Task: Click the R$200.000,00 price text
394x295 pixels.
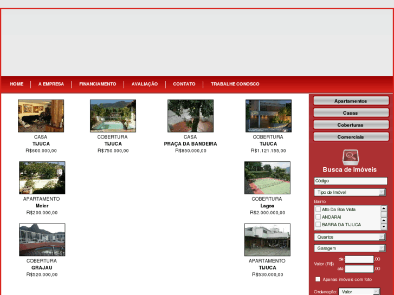Action: click(x=42, y=213)
